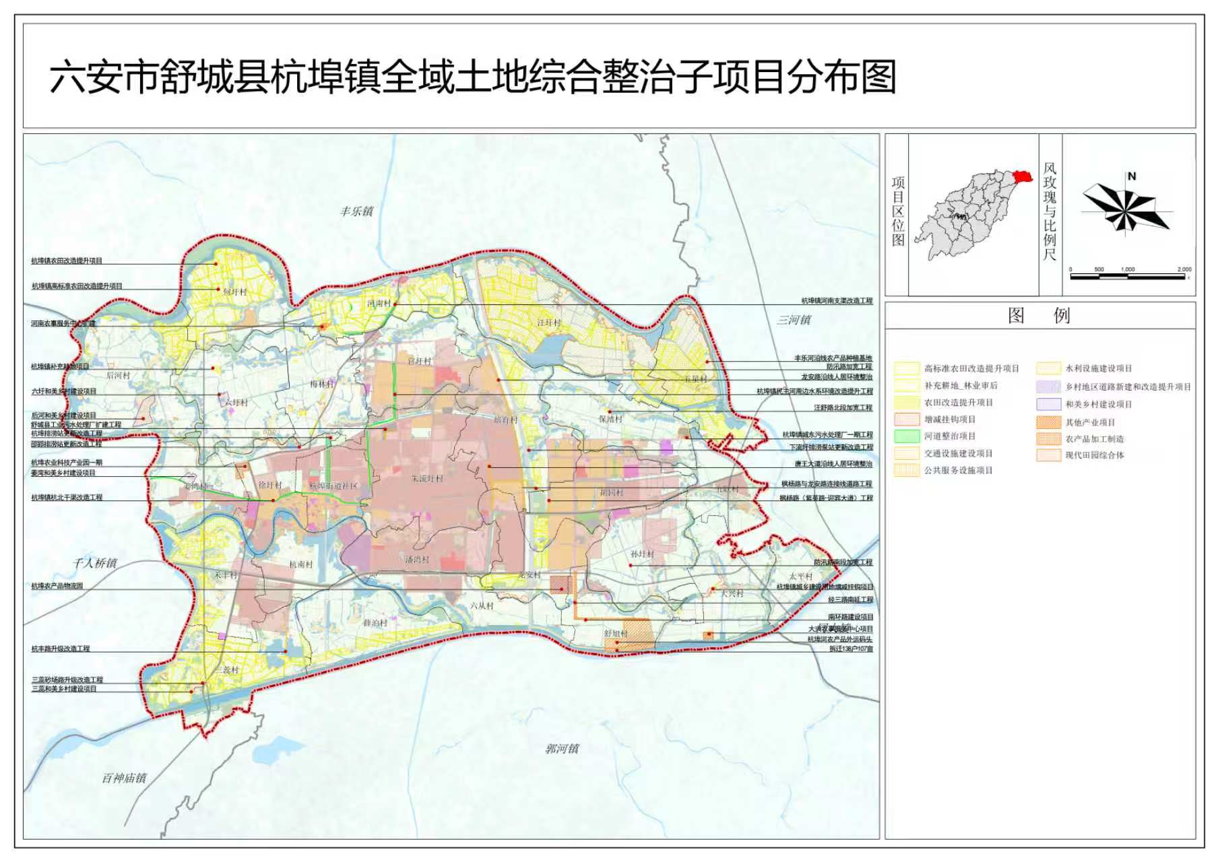The image size is (1220, 862).
Task: Click the 杭埠镇农田改造提升项目 callout label
Action: pos(67,261)
